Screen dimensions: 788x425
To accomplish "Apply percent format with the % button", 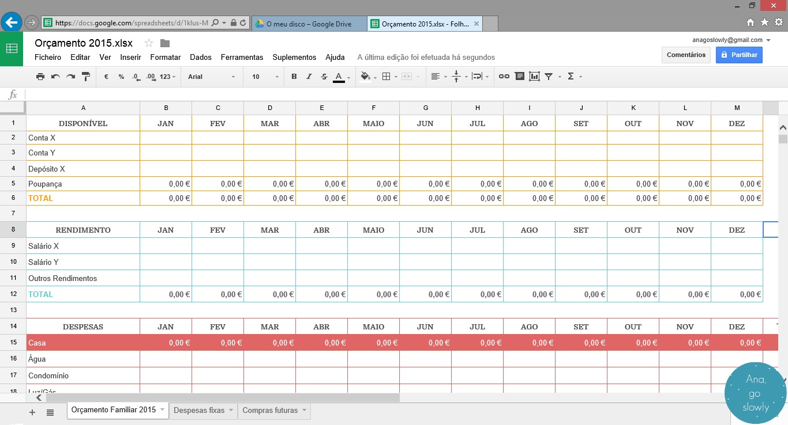I will pos(121,77).
